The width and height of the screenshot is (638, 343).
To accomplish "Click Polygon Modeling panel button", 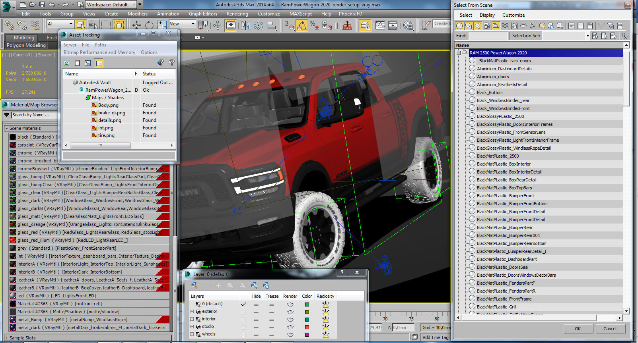I will [x=26, y=45].
